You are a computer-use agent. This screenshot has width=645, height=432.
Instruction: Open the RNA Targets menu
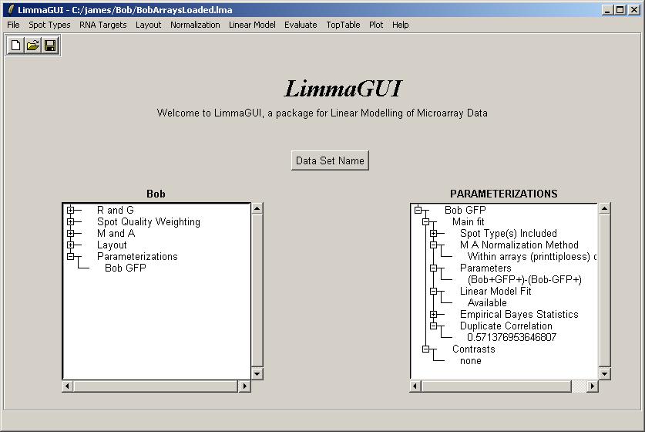[102, 25]
